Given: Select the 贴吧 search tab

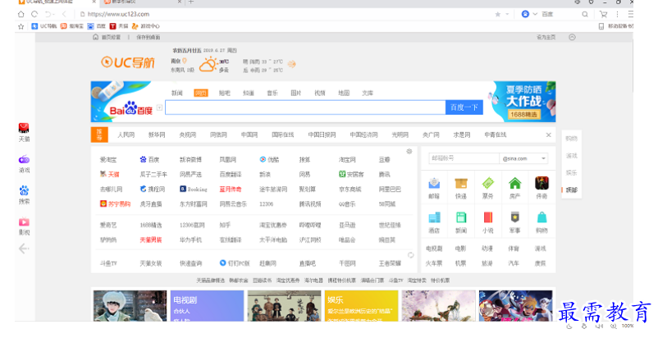Looking at the screenshot, I should [x=225, y=93].
